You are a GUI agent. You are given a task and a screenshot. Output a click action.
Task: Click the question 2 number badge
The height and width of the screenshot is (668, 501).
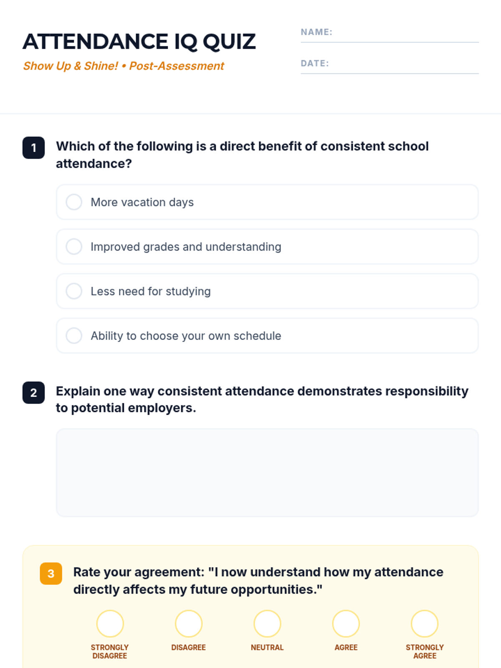click(34, 392)
